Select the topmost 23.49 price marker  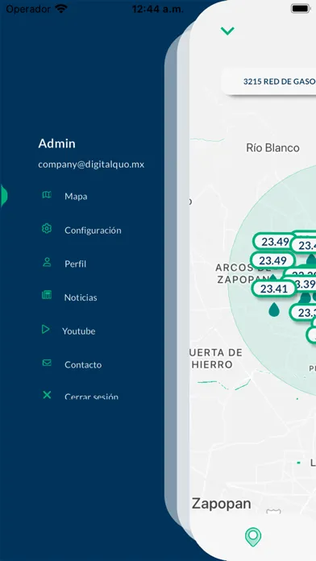(x=275, y=242)
